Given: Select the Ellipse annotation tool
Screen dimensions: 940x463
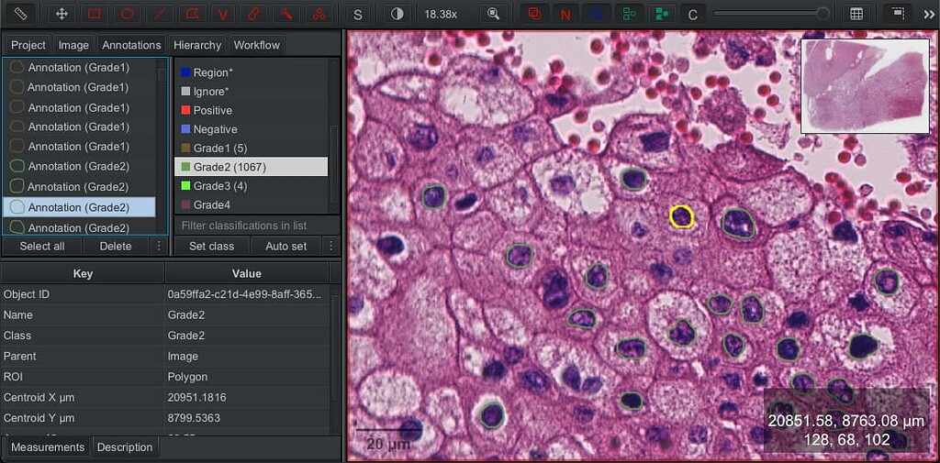Looking at the screenshot, I should tap(127, 14).
